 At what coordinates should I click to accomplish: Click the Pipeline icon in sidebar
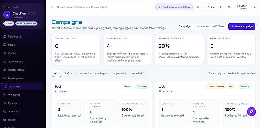[5, 103]
